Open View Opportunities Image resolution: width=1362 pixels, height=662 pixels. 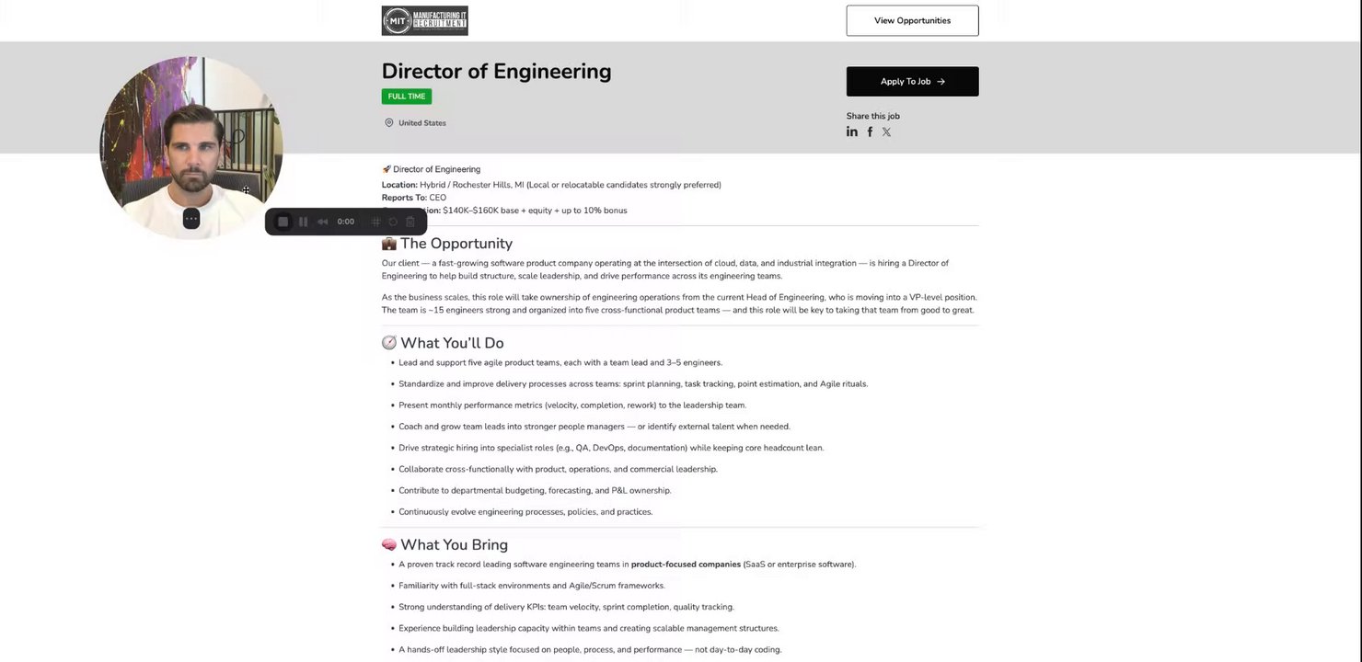click(912, 20)
